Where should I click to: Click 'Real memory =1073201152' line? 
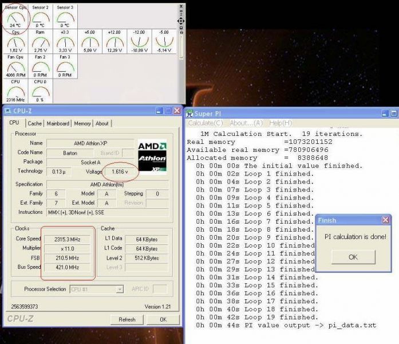pos(259,142)
